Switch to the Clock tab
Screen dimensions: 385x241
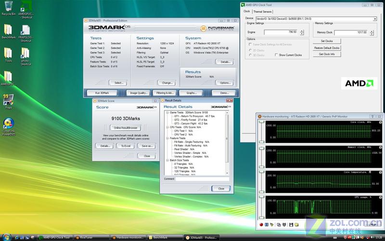click(246, 11)
